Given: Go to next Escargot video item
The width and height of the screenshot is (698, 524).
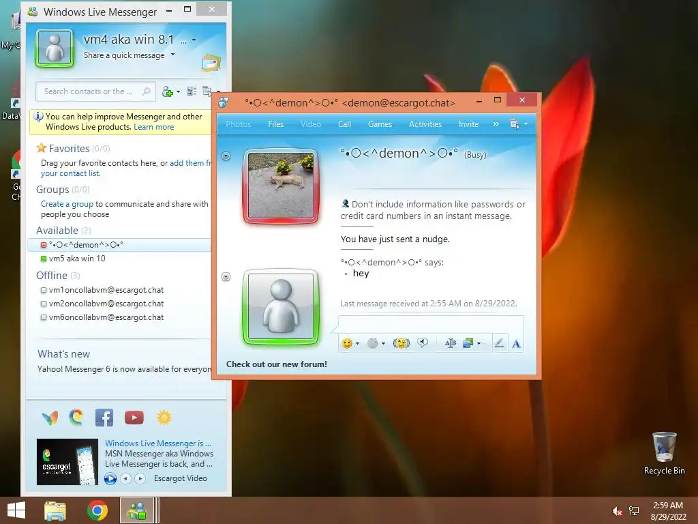Looking at the screenshot, I should pos(140,478).
